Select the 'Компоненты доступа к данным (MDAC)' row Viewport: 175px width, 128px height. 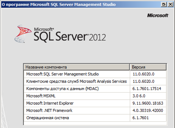click(95, 89)
